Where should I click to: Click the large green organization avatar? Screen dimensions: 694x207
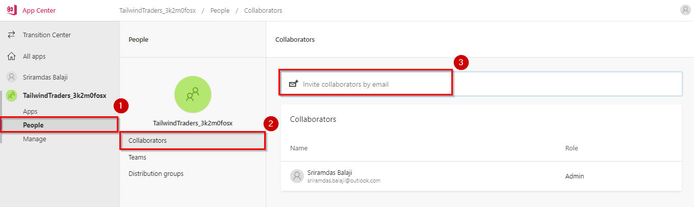(193, 94)
